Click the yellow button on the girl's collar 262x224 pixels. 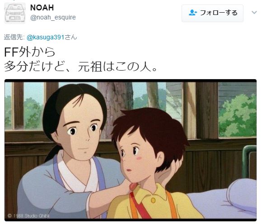[153, 200]
